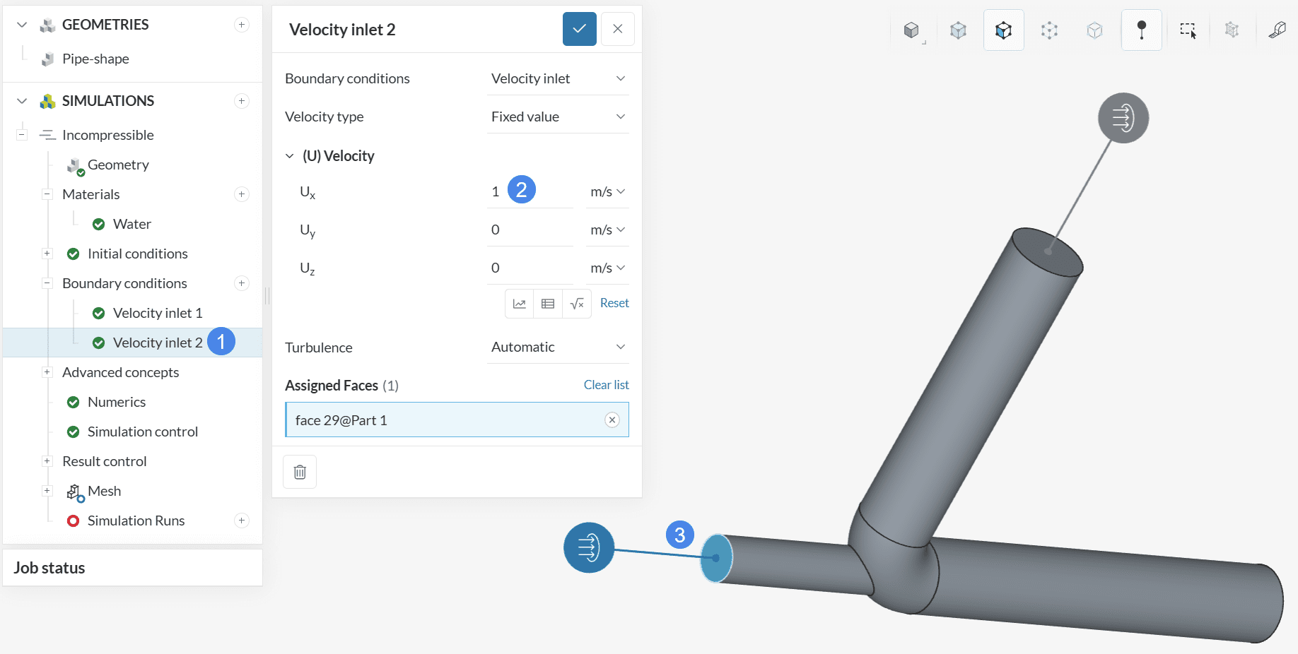Screen dimensions: 1298x654
Task: Click the Clear list link
Action: (x=606, y=385)
